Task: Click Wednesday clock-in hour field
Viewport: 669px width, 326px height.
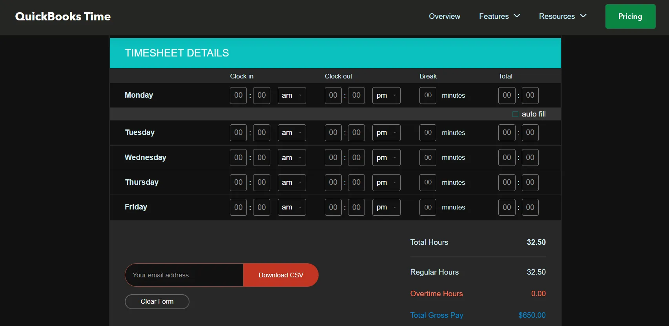Action: pyautogui.click(x=239, y=158)
